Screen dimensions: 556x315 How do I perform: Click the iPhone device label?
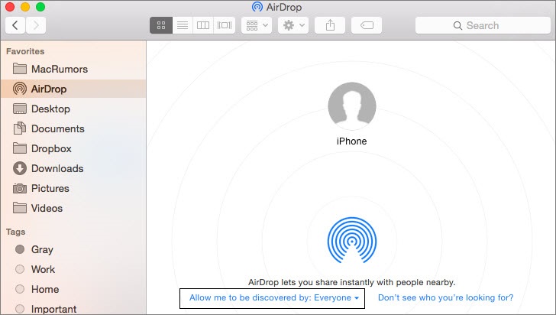(352, 141)
